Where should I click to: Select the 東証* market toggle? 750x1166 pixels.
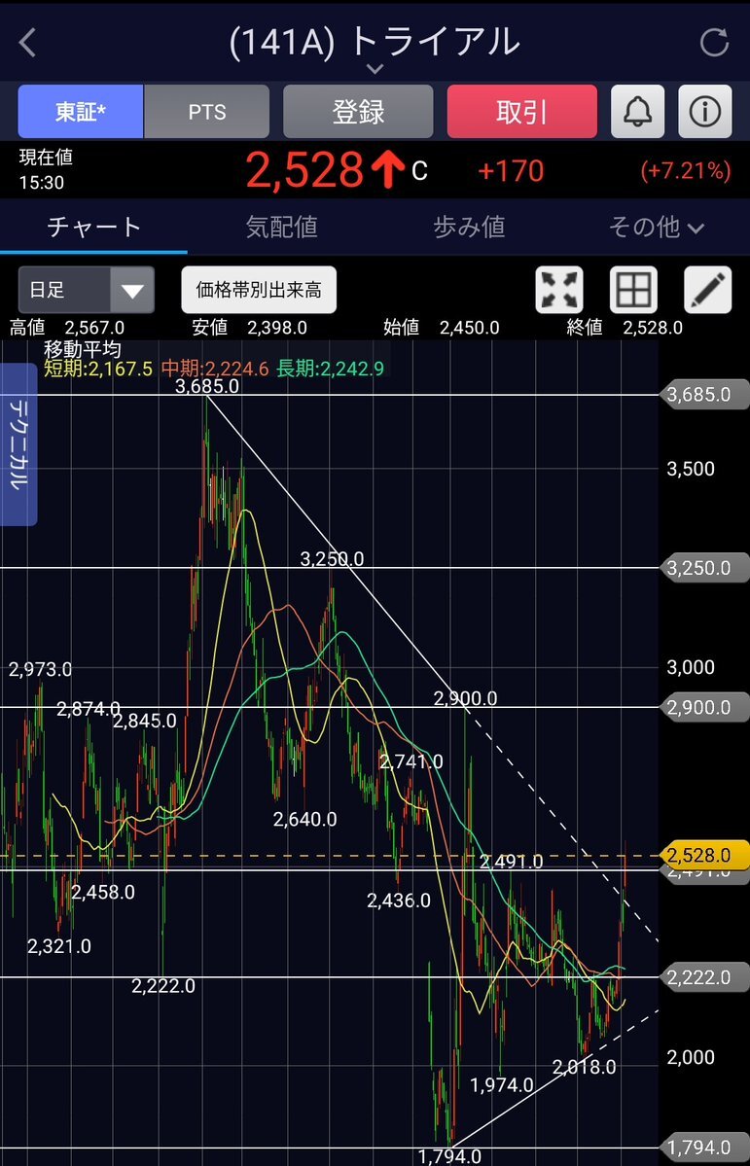(81, 112)
